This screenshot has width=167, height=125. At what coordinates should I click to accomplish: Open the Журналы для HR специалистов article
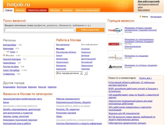pos(124,113)
